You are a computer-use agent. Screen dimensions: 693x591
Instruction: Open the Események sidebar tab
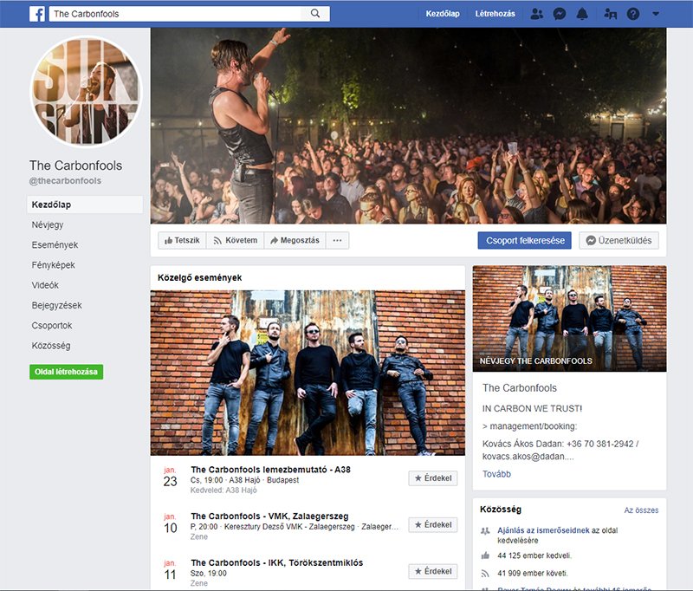pos(55,245)
